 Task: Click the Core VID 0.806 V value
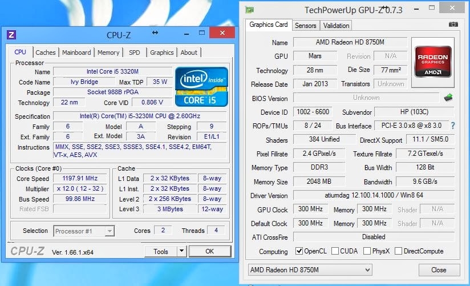tap(152, 102)
